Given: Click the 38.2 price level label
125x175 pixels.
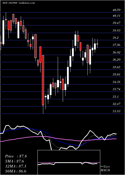Looking at the screenshot, I should click(x=115, y=38).
